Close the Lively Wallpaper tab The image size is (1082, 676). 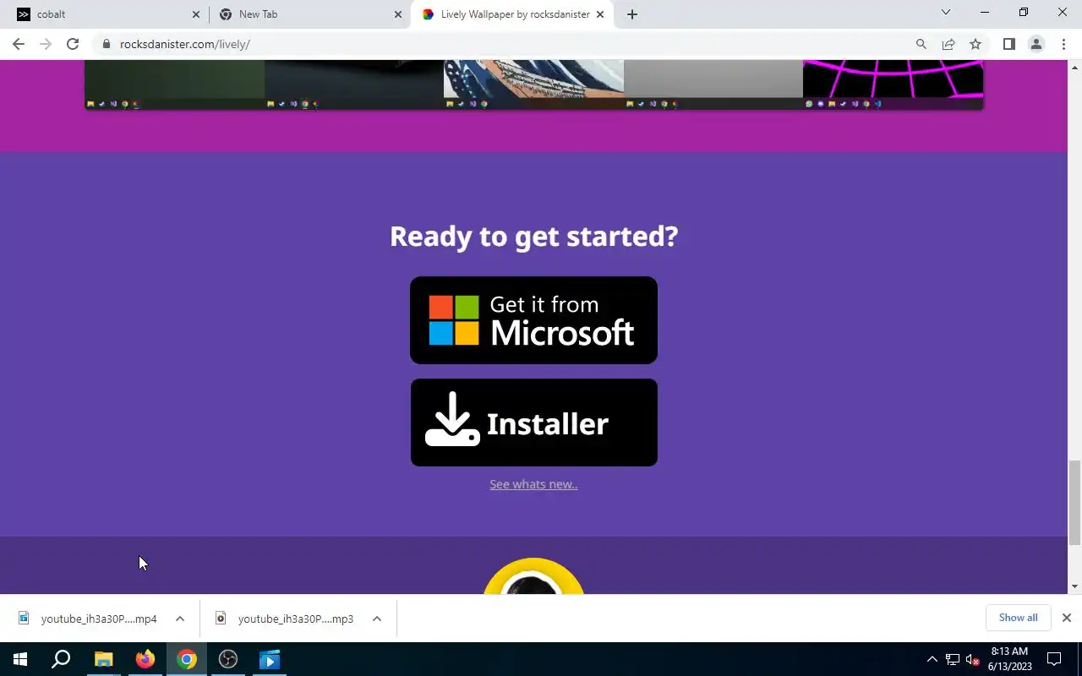point(600,14)
